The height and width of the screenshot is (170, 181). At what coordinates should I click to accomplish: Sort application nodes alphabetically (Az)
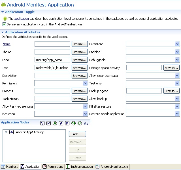click(86, 123)
